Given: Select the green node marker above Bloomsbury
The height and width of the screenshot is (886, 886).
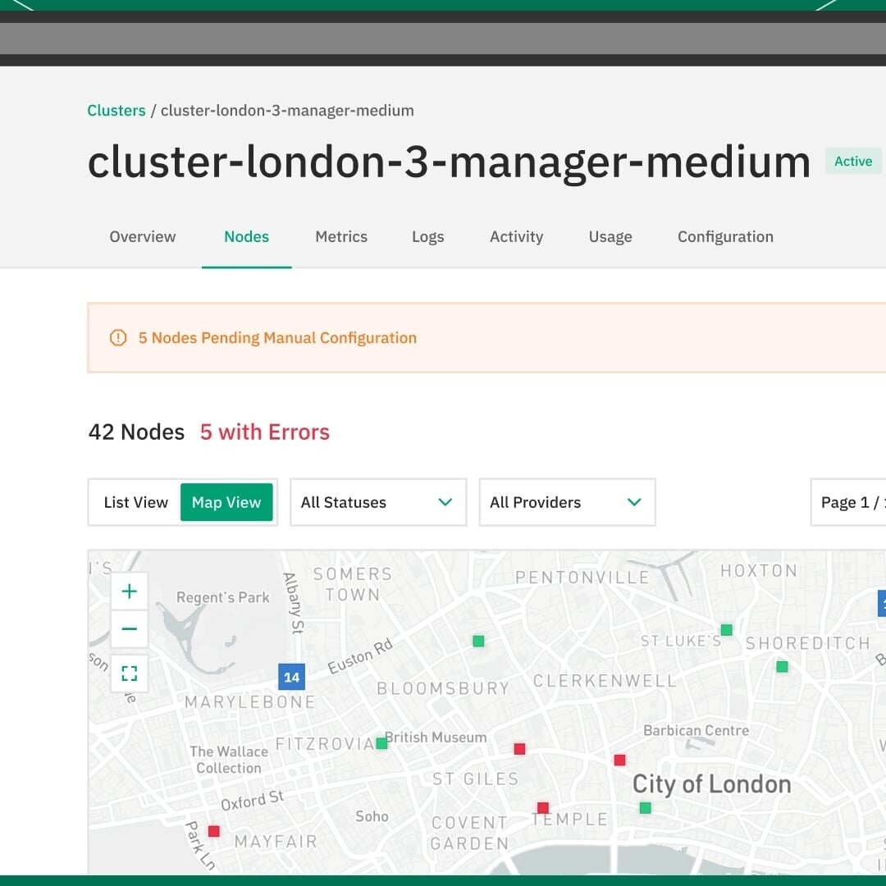Looking at the screenshot, I should point(478,641).
